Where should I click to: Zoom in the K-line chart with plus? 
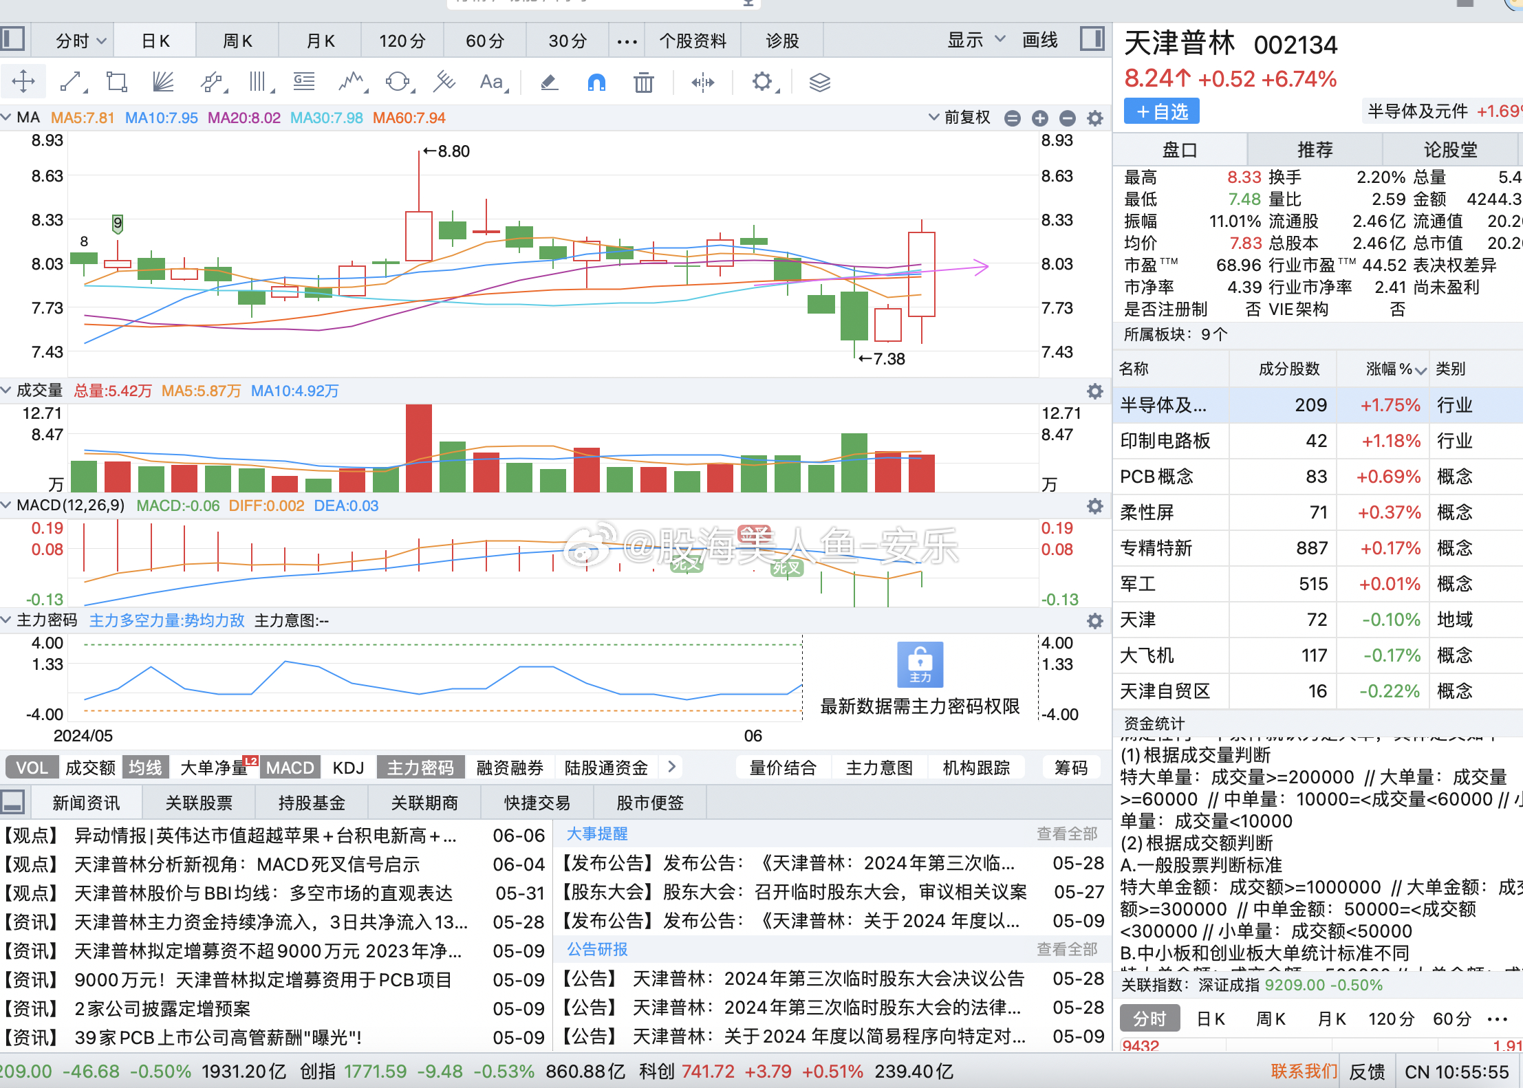pyautogui.click(x=1040, y=118)
